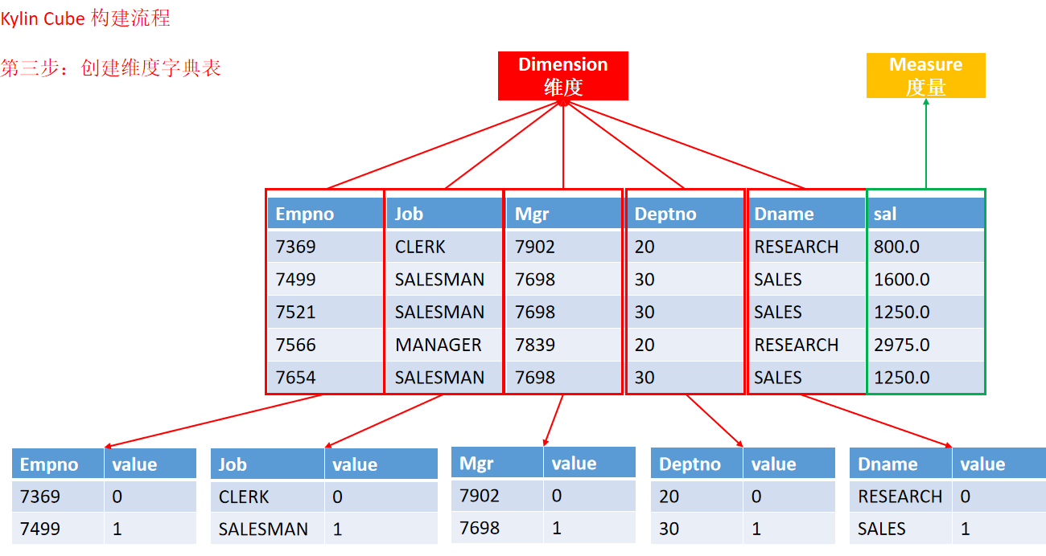The height and width of the screenshot is (556, 1046).
Task: Click the Empno header in the main table
Action: pos(324,214)
